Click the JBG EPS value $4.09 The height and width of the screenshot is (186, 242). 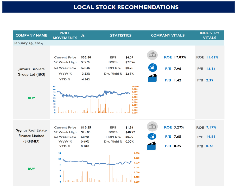pos(129,57)
